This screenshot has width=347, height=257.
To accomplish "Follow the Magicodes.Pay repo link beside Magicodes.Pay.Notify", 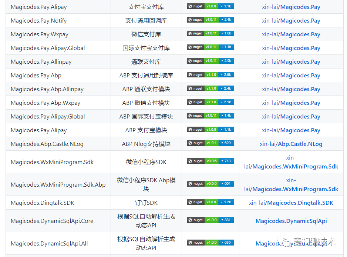I will coord(291,21).
